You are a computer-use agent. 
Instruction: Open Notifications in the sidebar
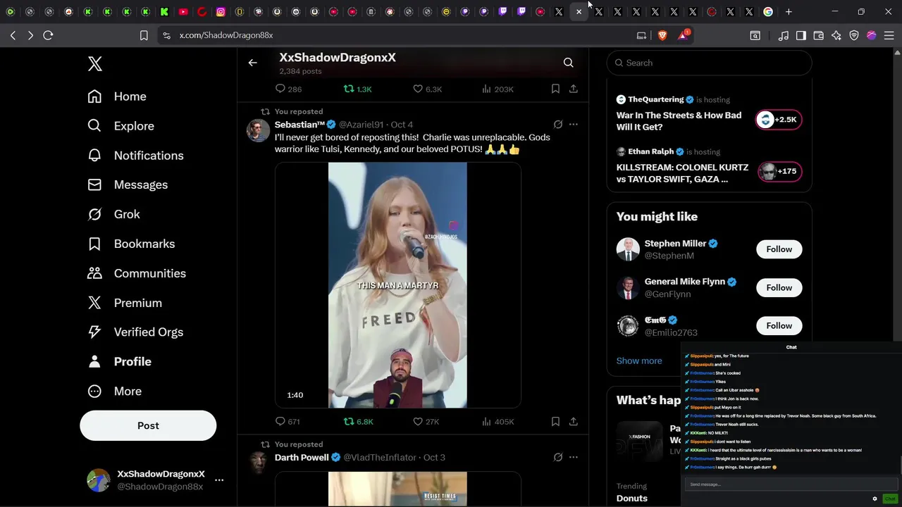[135, 156]
